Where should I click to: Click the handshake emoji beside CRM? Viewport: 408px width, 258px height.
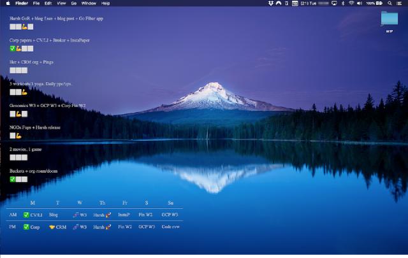(x=52, y=227)
